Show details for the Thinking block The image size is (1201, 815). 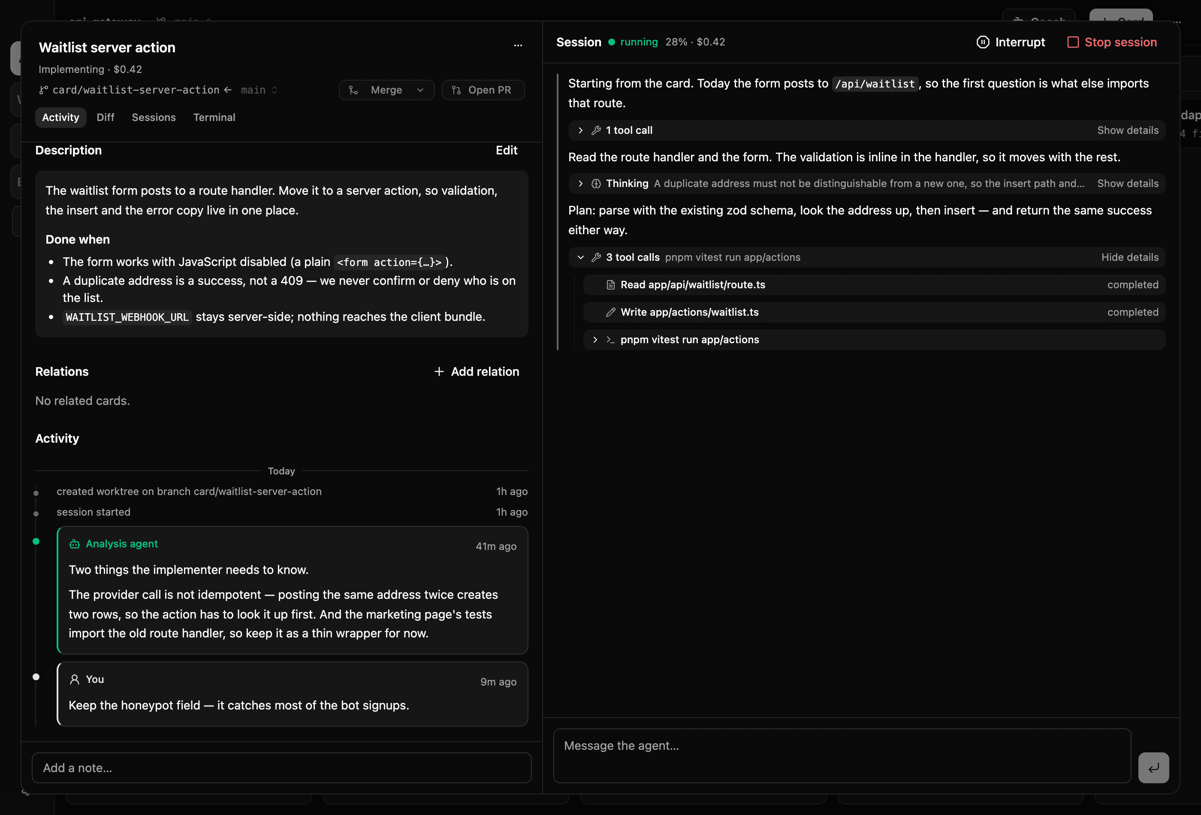1128,184
